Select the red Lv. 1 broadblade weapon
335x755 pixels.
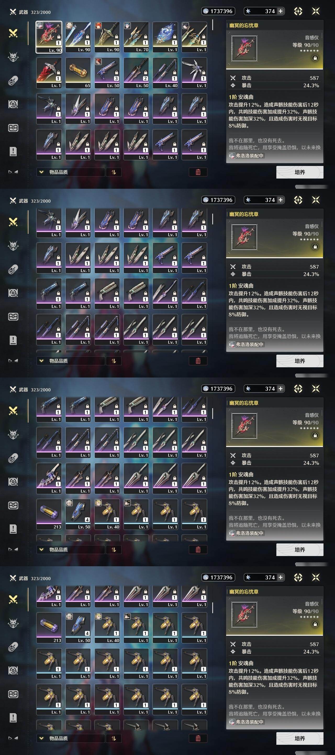click(x=49, y=73)
